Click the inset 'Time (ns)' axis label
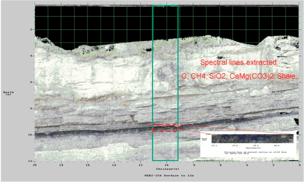 click(204, 139)
